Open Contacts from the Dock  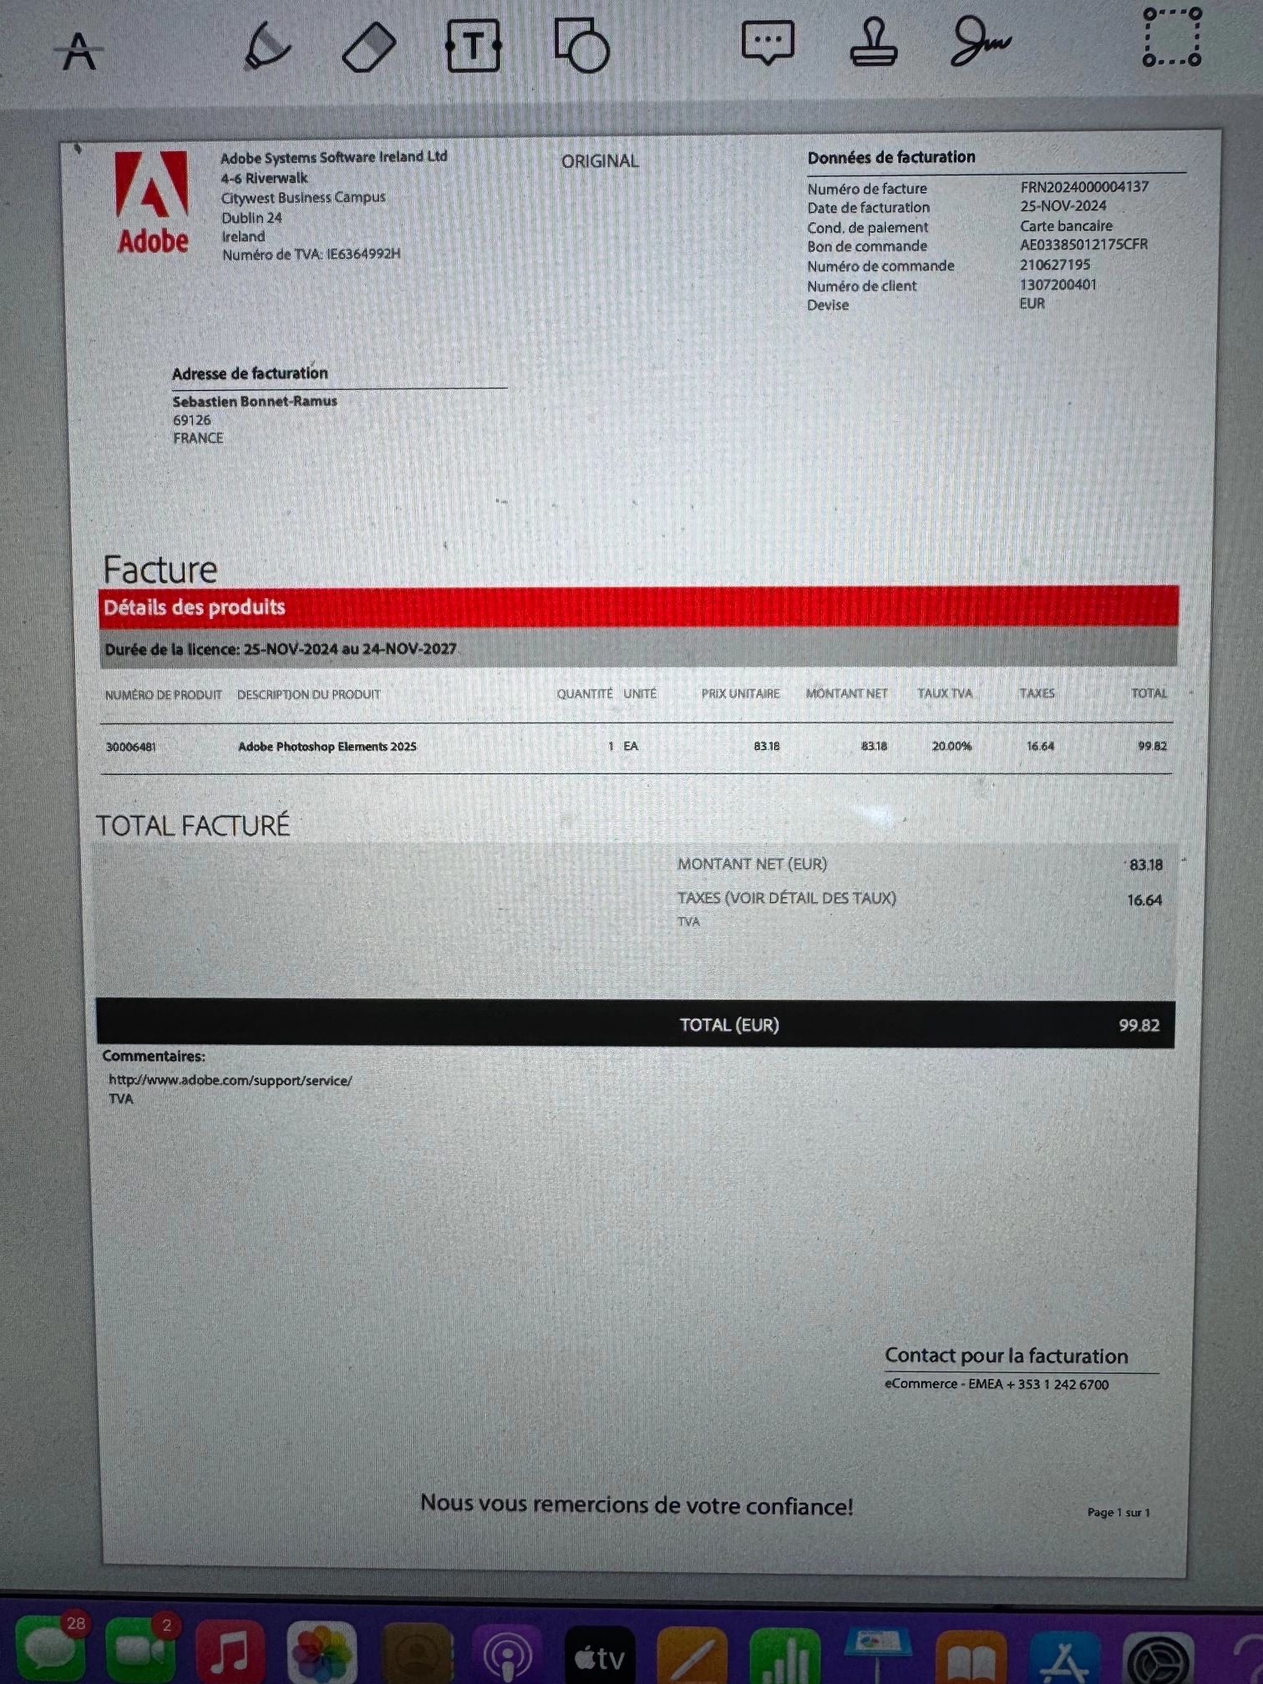417,1654
